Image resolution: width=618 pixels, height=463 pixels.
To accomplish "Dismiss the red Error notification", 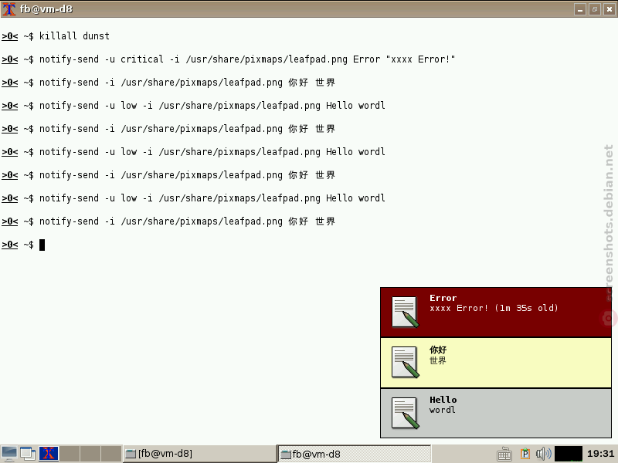I will (x=496, y=313).
